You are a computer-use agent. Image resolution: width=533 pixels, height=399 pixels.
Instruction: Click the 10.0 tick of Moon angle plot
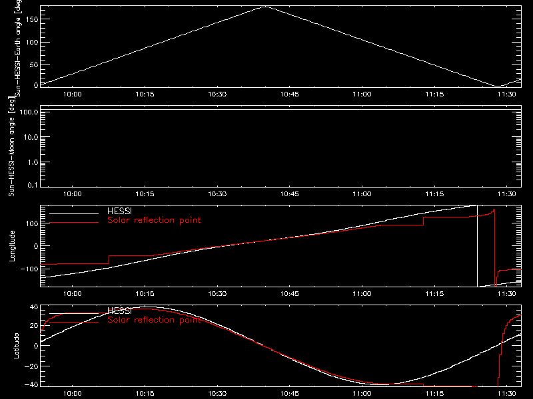(x=31, y=138)
